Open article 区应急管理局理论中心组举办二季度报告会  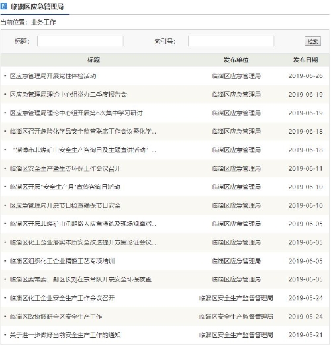coord(68,95)
